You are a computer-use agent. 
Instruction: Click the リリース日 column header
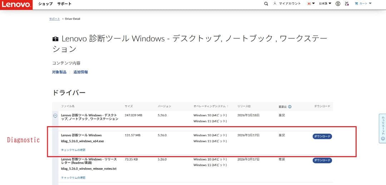(x=244, y=106)
